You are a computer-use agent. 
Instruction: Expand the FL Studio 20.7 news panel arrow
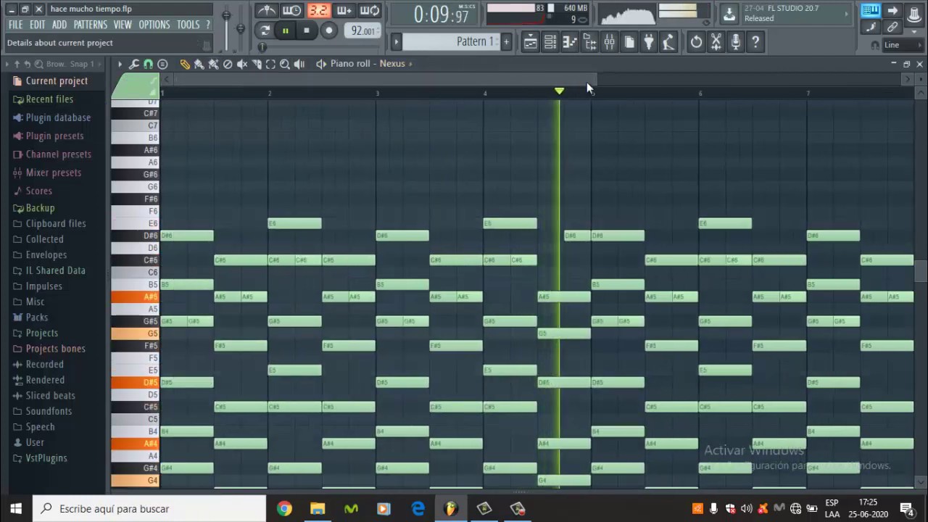[x=846, y=14]
